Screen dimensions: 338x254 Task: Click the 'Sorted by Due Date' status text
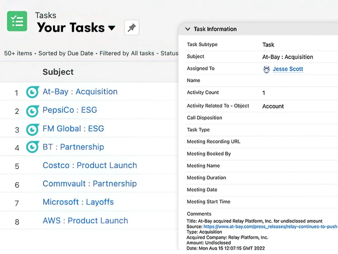click(66, 53)
